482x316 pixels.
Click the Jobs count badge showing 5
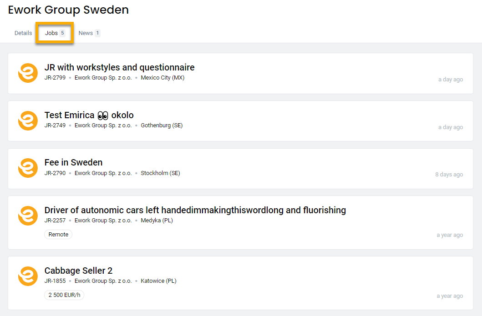(x=62, y=33)
